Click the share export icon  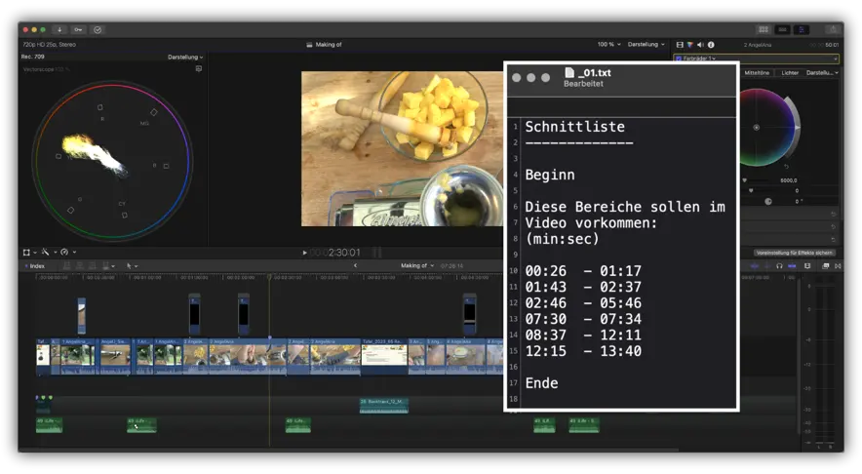(834, 29)
